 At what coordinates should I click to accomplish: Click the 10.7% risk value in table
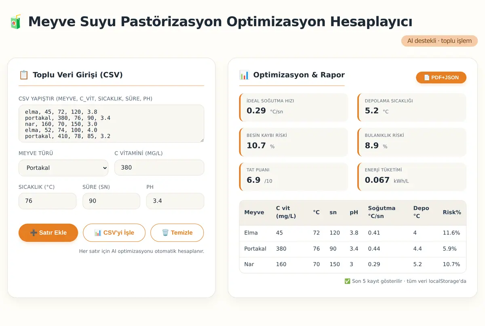tap(451, 264)
